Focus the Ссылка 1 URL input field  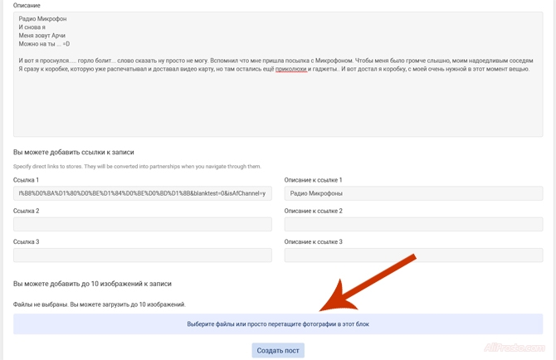pos(143,193)
